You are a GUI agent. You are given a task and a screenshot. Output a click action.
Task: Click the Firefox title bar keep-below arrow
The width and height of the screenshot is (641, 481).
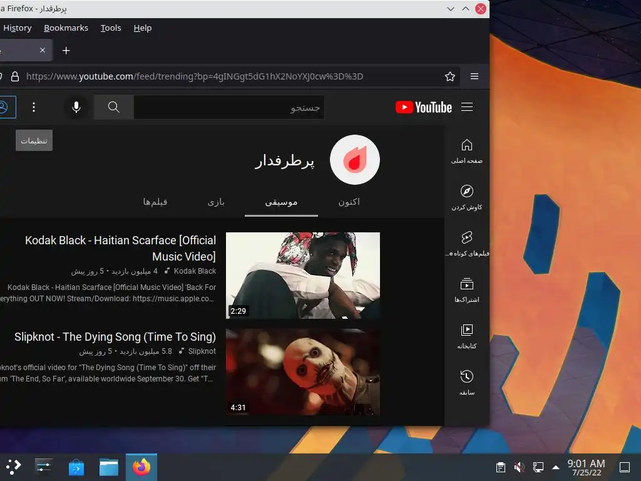tap(451, 9)
